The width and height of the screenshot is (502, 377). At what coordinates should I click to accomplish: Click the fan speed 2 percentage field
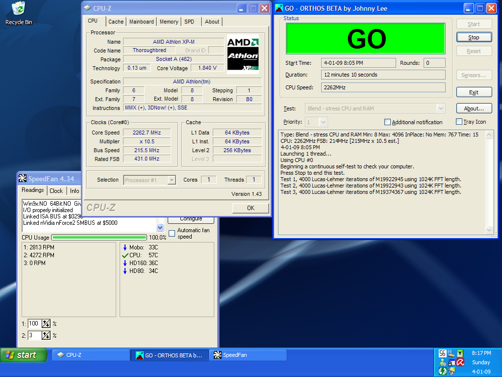[x=34, y=335]
